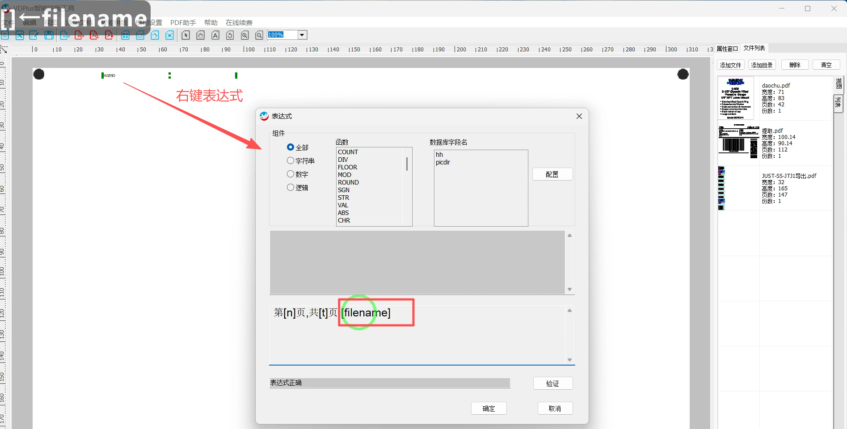Click the 删除 button in file list
Viewport: 847px width, 429px height.
795,65
